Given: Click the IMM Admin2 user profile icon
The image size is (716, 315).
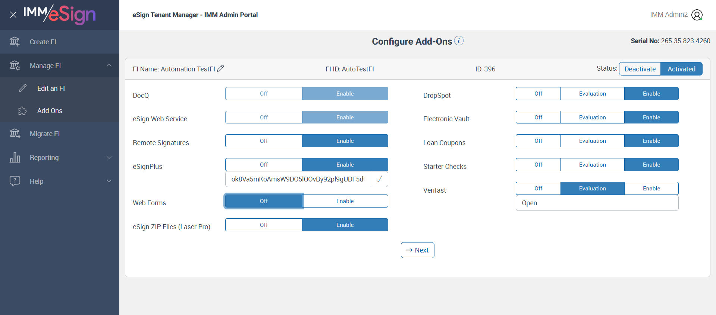Looking at the screenshot, I should 697,15.
